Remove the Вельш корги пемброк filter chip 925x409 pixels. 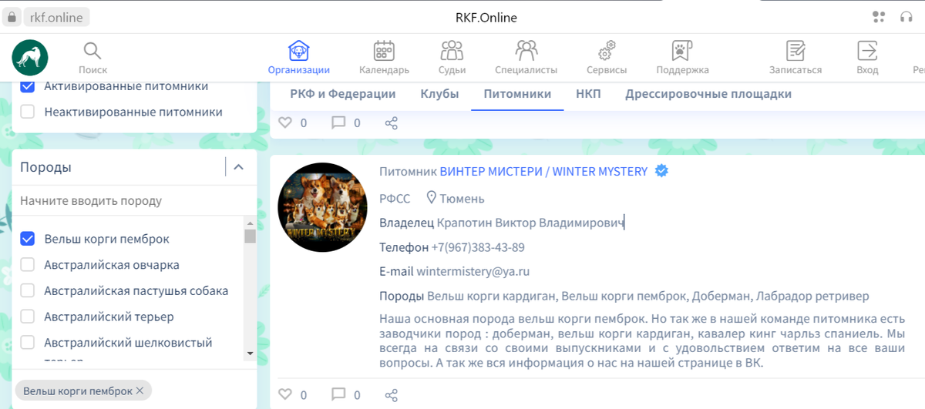(x=140, y=391)
